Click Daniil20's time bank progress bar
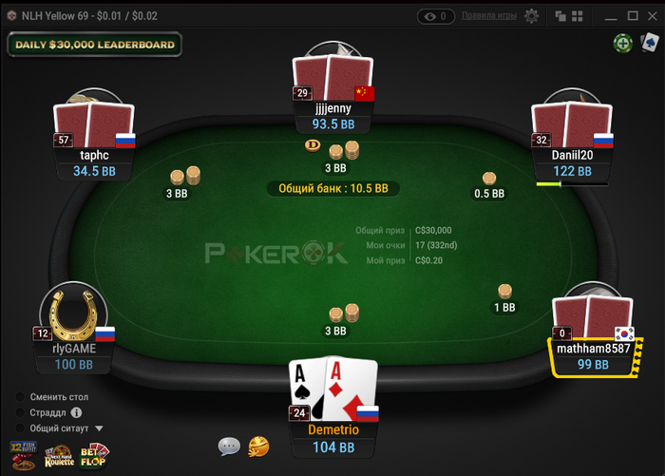This screenshot has width=665, height=476. click(x=572, y=184)
